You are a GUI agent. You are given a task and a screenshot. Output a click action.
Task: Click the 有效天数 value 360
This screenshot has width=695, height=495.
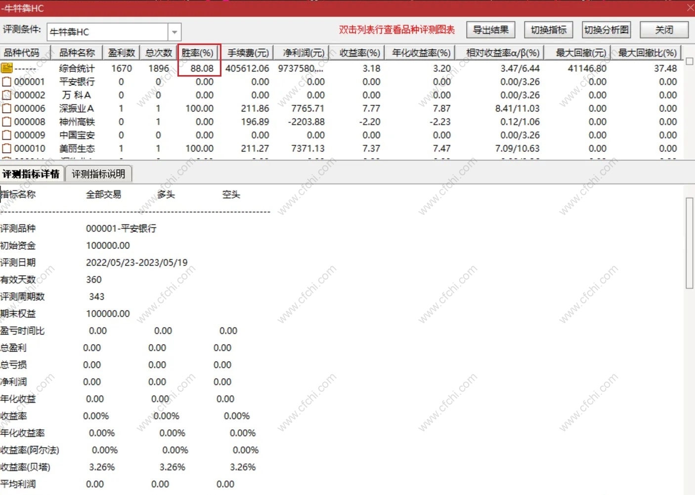click(x=94, y=280)
